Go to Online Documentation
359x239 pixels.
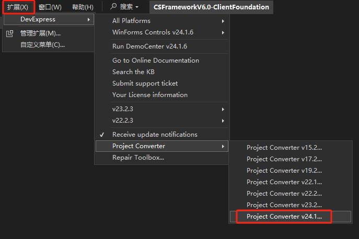point(155,61)
